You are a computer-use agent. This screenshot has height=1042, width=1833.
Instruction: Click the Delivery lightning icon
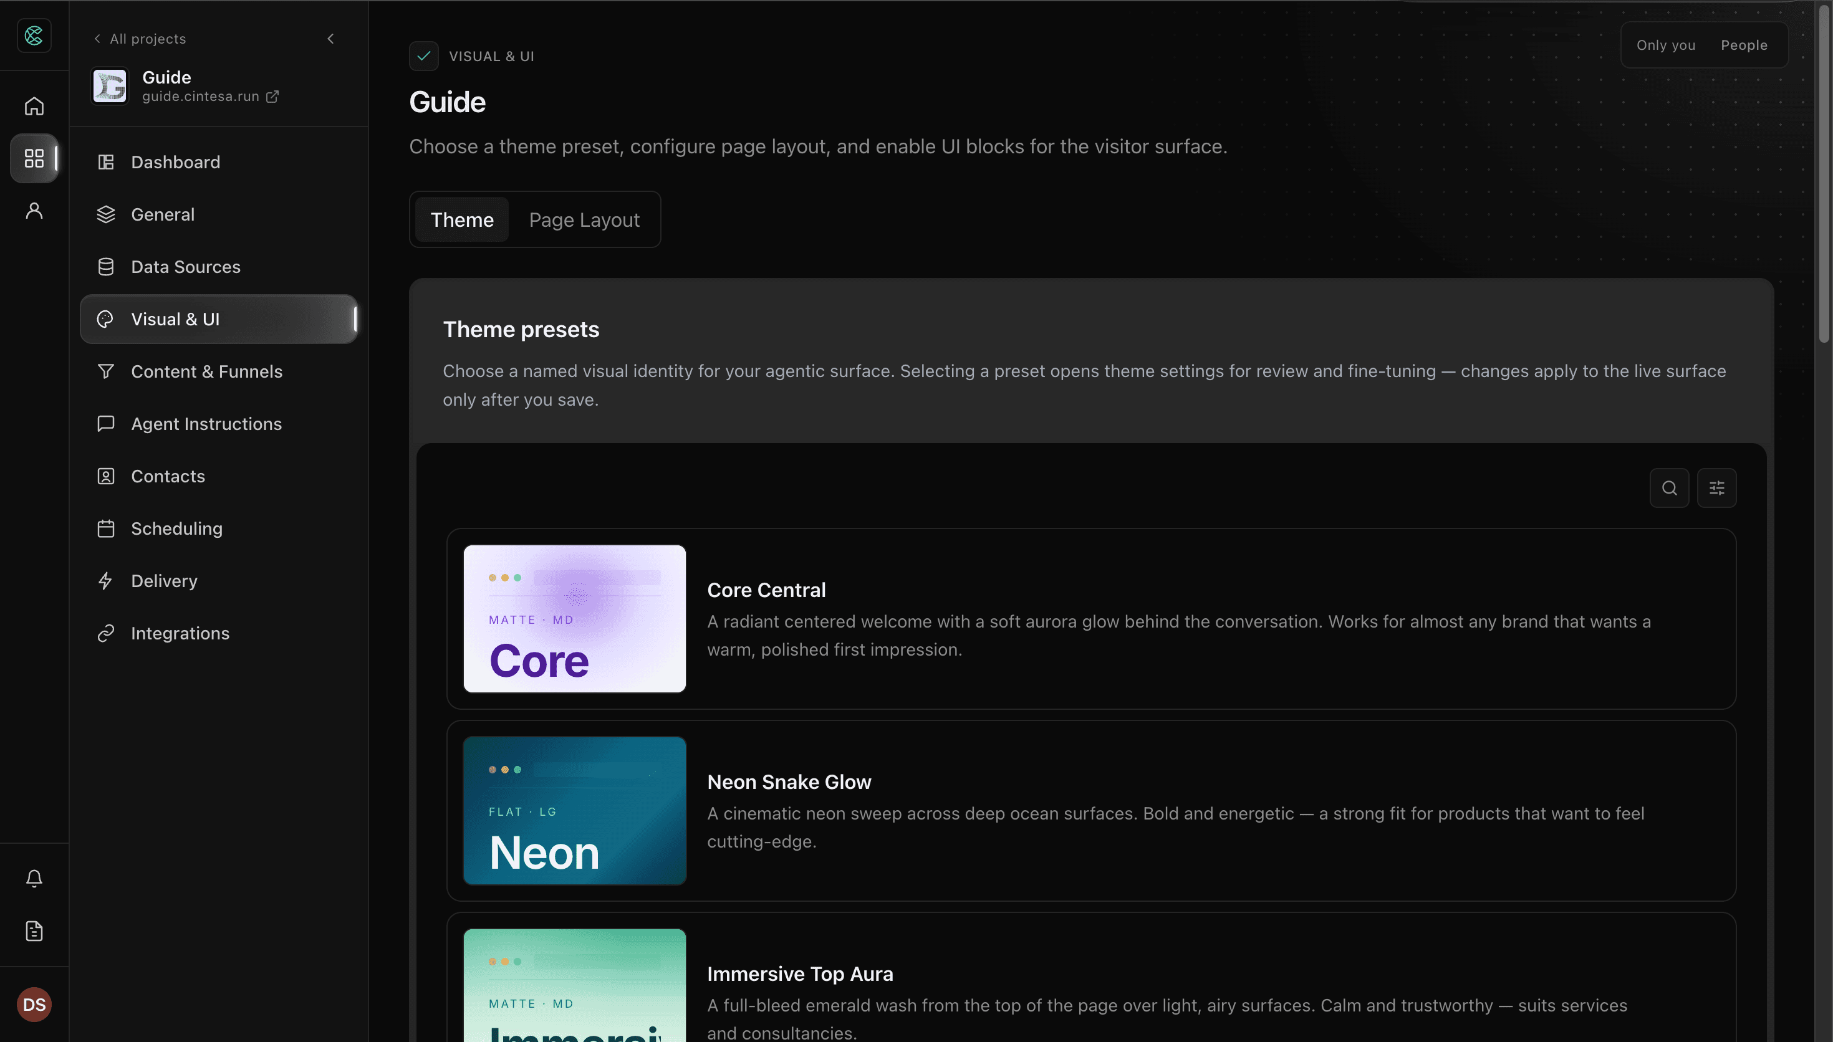pyautogui.click(x=106, y=580)
